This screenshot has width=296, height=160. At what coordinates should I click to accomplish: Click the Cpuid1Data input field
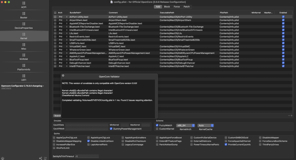pos(87,125)
